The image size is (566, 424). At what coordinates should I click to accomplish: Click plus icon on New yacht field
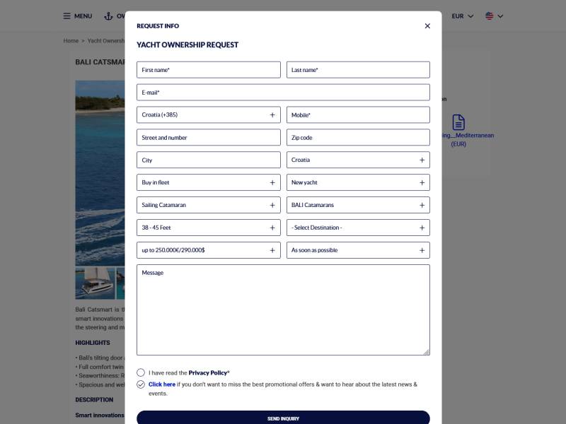coord(422,182)
